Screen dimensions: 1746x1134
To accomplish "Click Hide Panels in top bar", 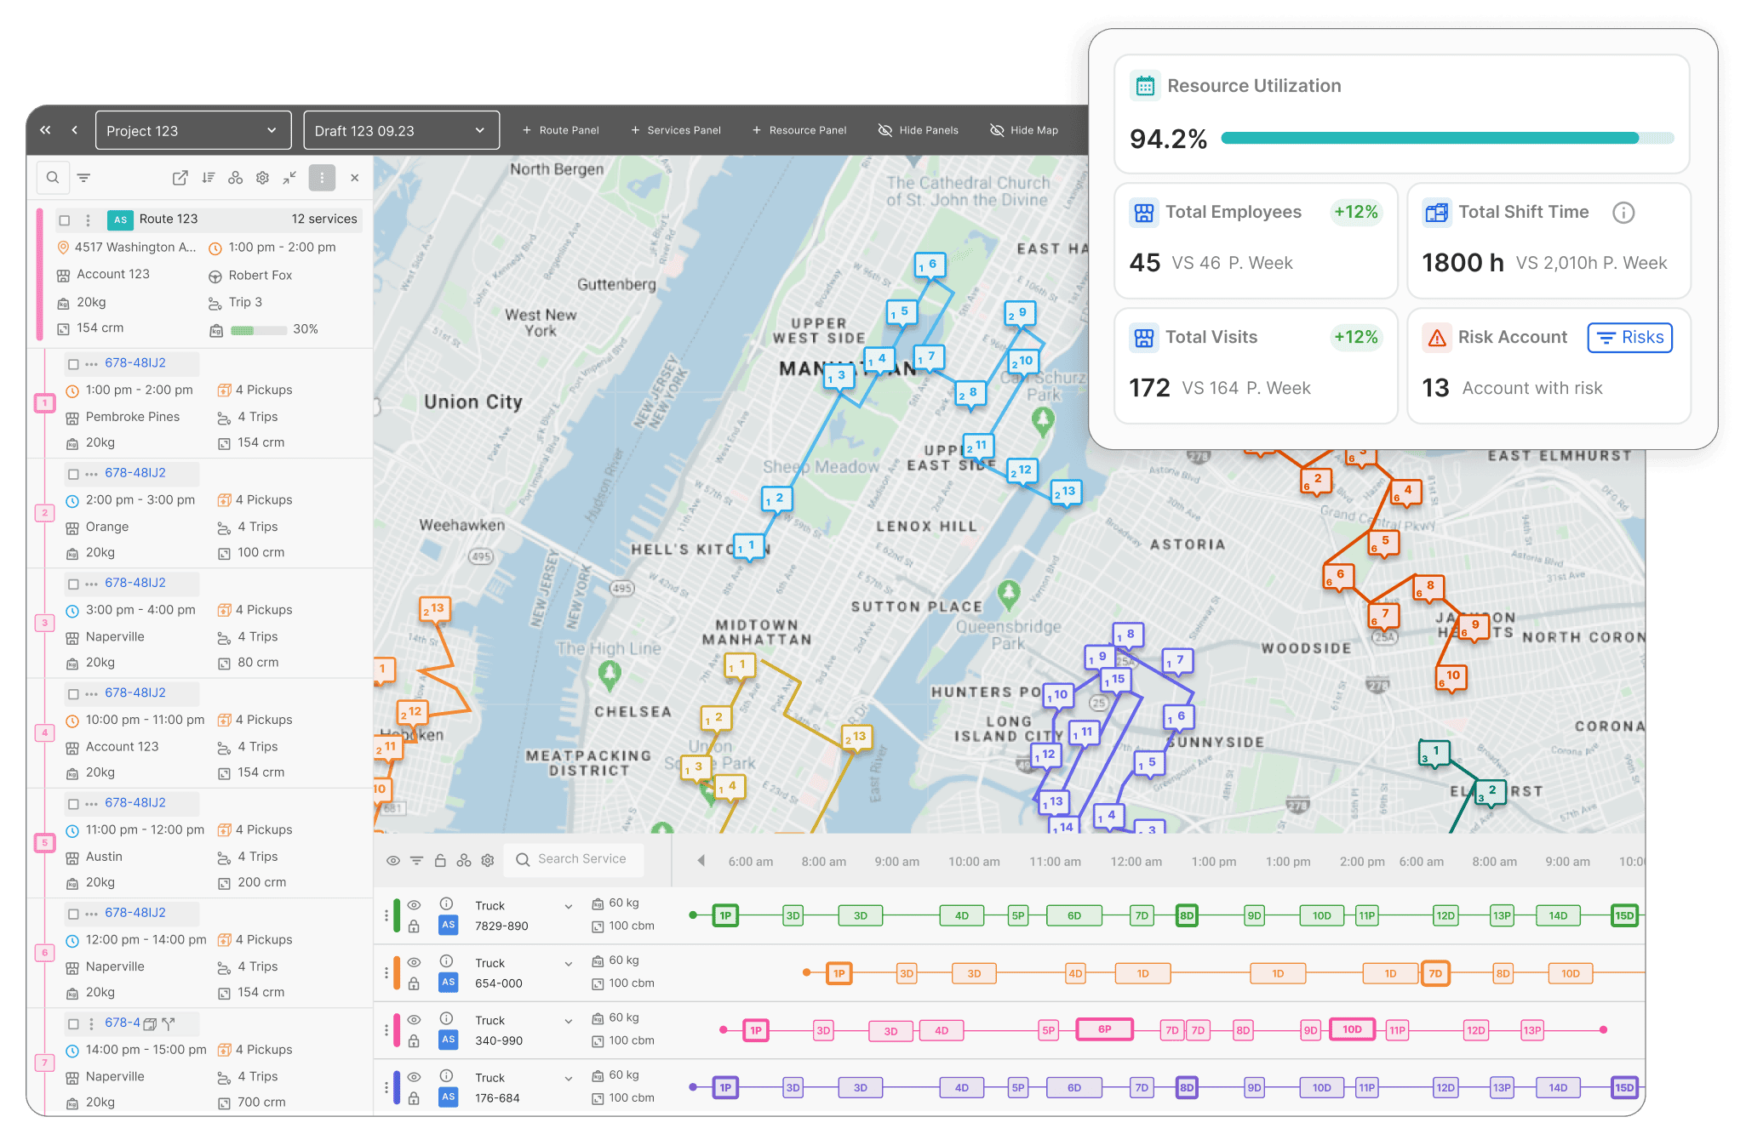I will tap(918, 130).
